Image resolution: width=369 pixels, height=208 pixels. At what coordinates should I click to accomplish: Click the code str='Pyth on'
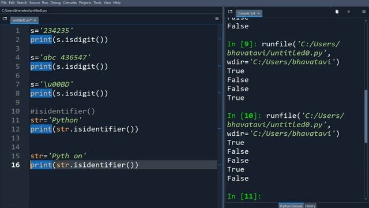tap(58, 156)
